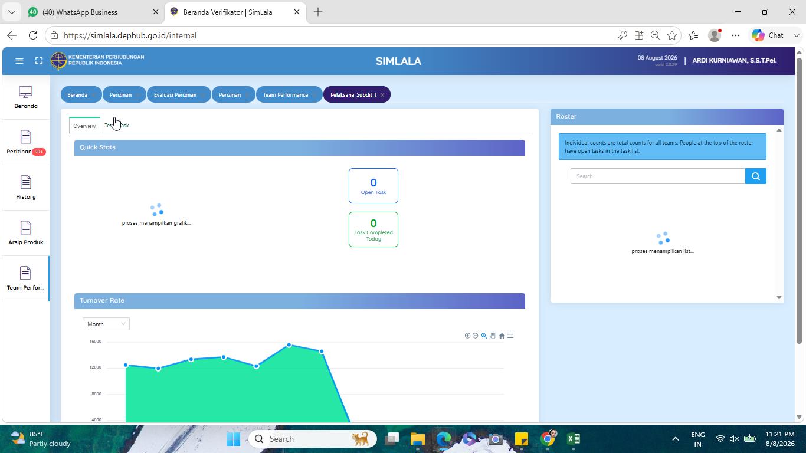The image size is (806, 453).
Task: Click the Open Task stat card
Action: [x=373, y=186]
